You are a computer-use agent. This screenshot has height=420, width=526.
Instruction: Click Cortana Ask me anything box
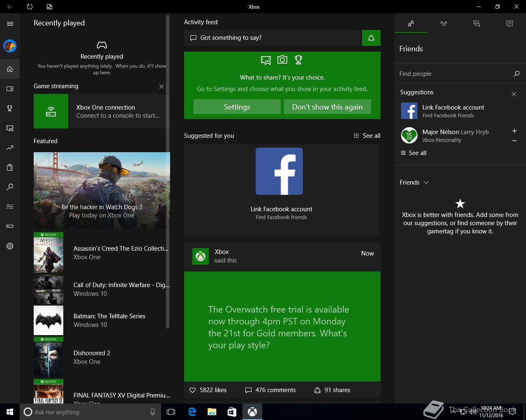[90, 412]
